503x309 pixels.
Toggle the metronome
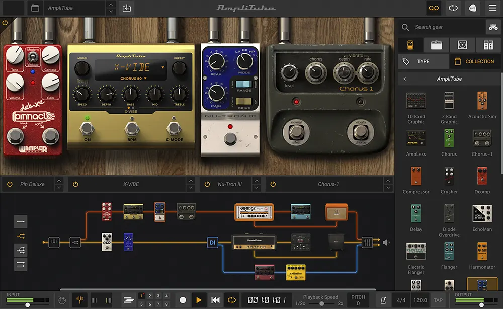click(x=383, y=300)
